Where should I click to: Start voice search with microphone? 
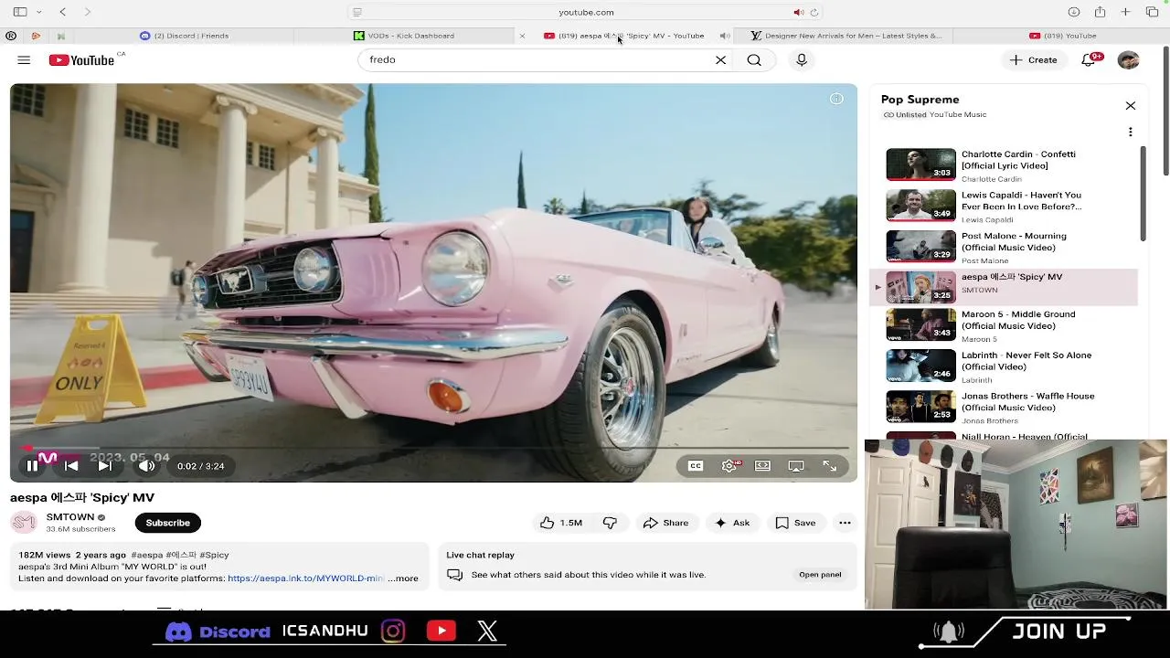(802, 59)
